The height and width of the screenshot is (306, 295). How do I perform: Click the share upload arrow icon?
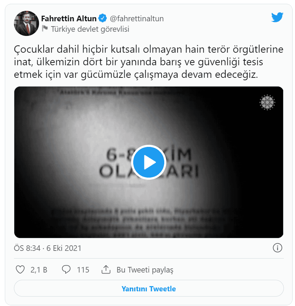(x=106, y=269)
